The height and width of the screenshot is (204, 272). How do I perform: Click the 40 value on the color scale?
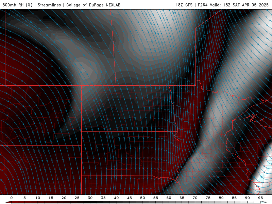116,198
